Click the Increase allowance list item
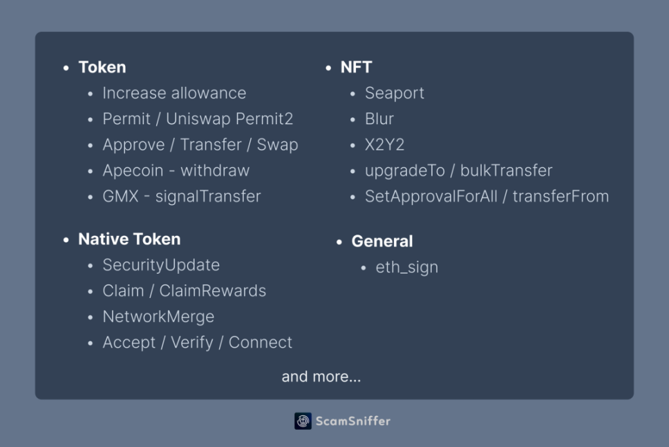This screenshot has width=669, height=447. [x=174, y=93]
